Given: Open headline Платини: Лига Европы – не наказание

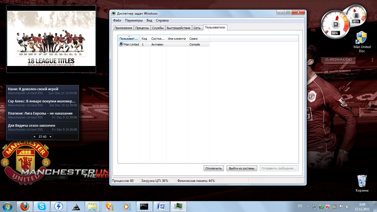Looking at the screenshot, I should click(40, 113).
